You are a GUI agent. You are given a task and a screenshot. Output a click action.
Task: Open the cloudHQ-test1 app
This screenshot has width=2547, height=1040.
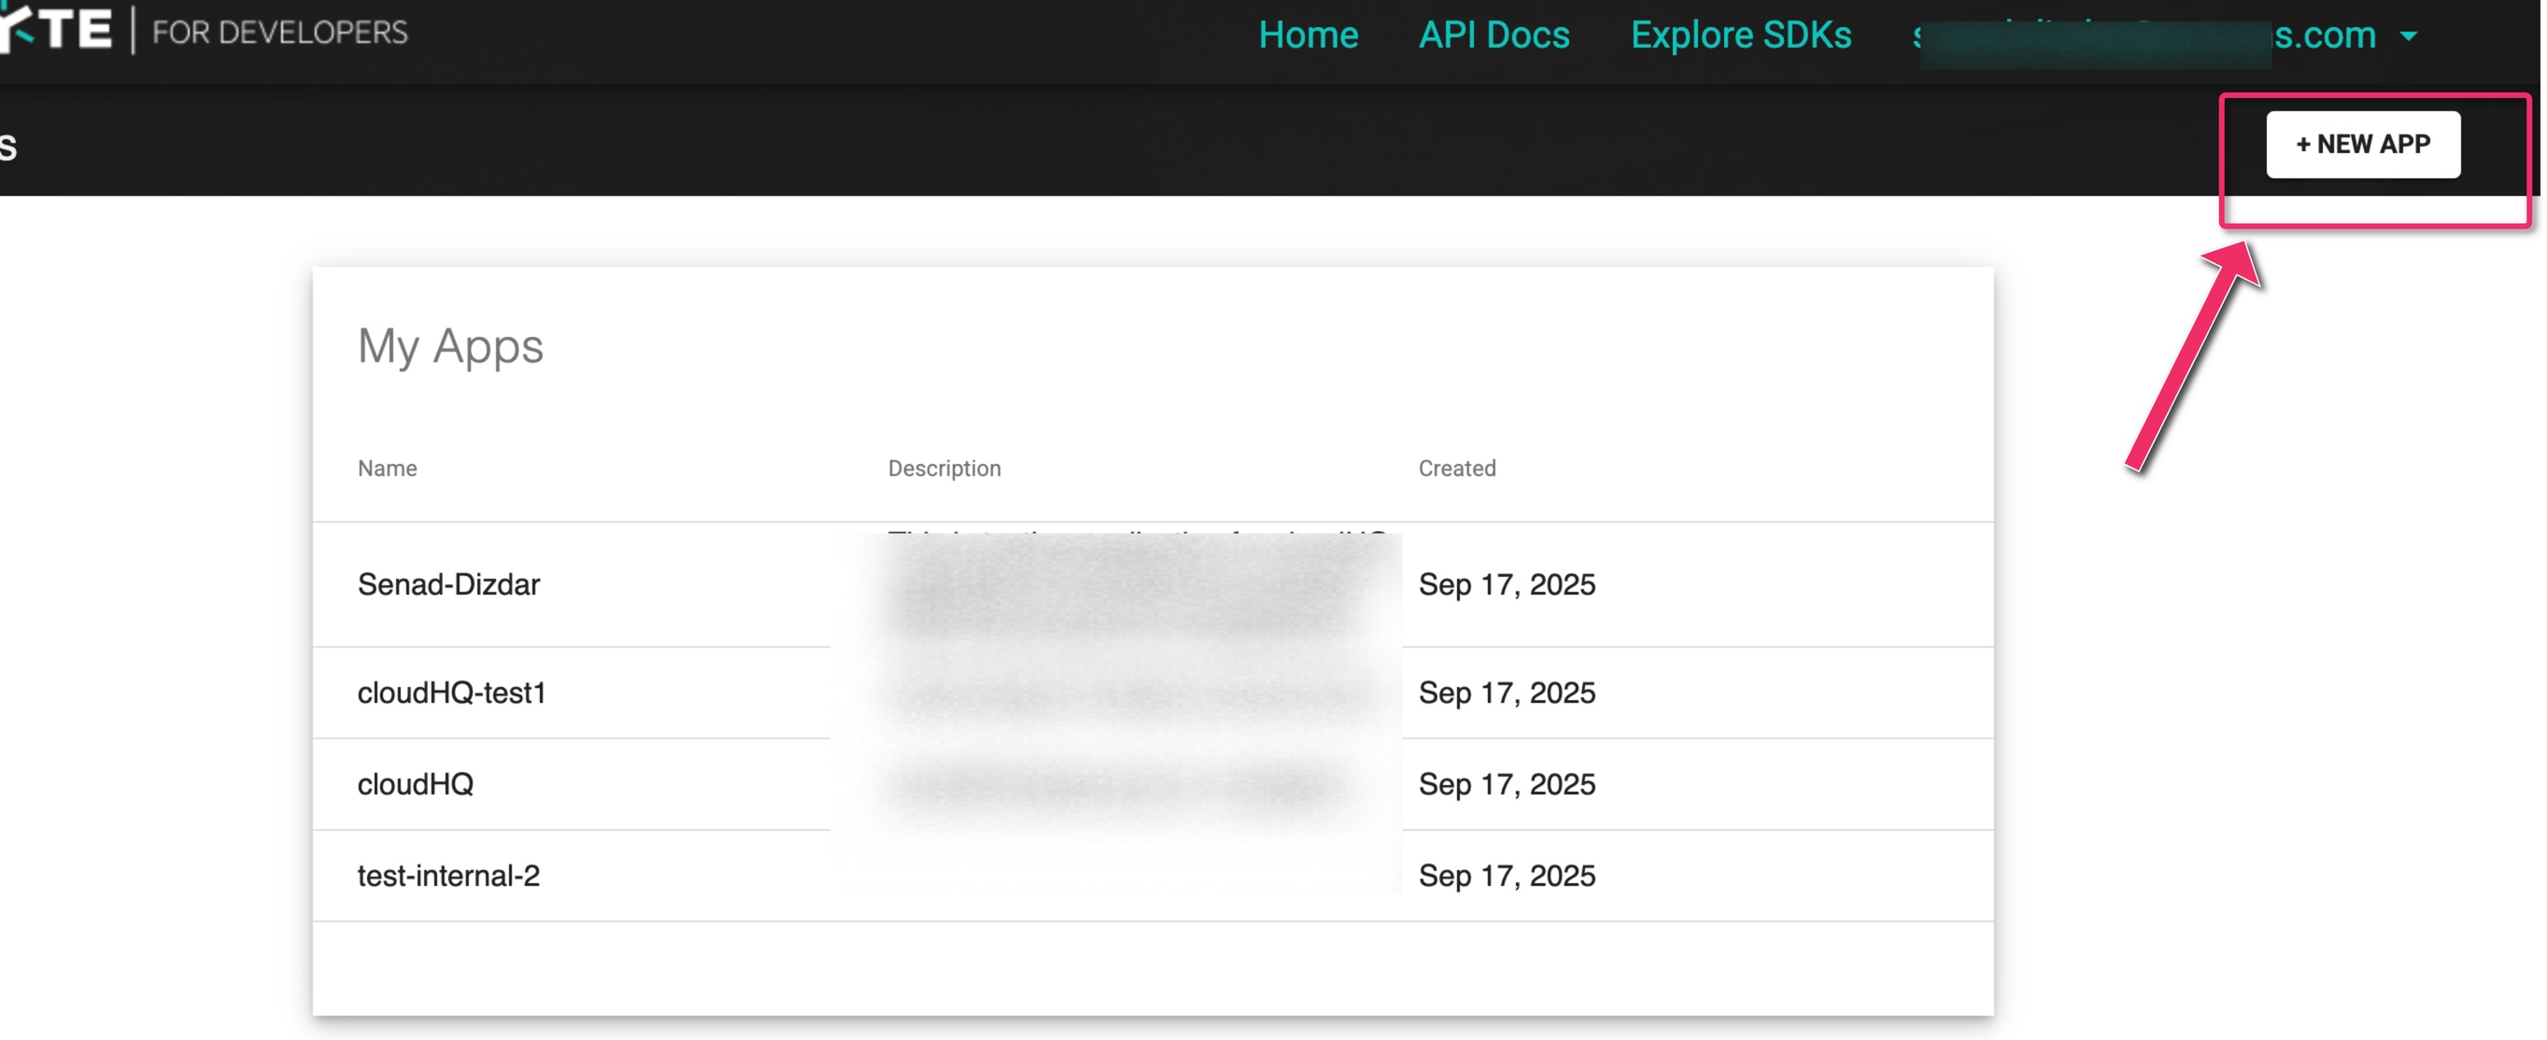click(451, 693)
